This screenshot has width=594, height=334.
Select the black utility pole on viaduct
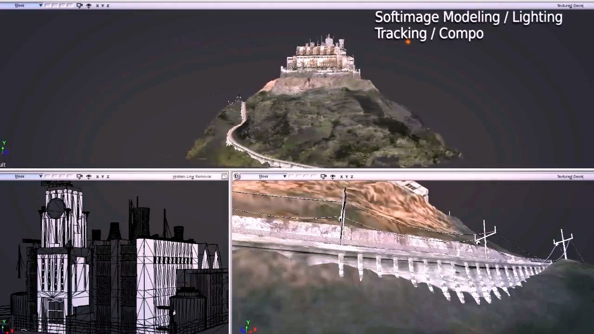click(343, 216)
